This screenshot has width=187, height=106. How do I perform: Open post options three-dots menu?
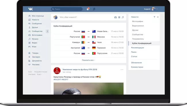click(x=122, y=70)
